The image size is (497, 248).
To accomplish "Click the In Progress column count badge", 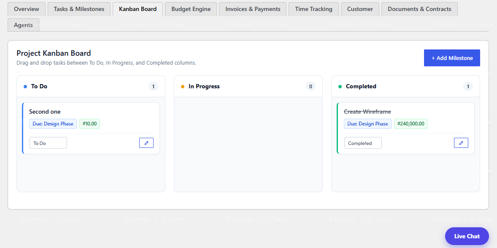I will 311,86.
